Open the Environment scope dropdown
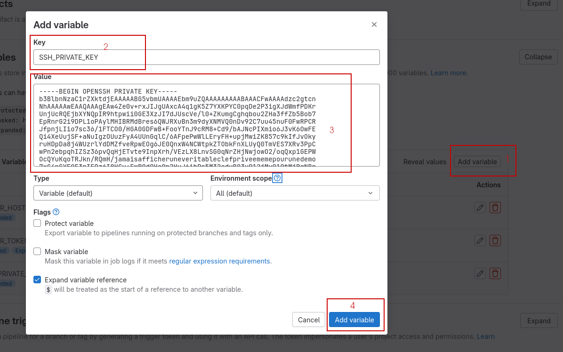Viewport: 563px width, 352px height. pos(295,193)
